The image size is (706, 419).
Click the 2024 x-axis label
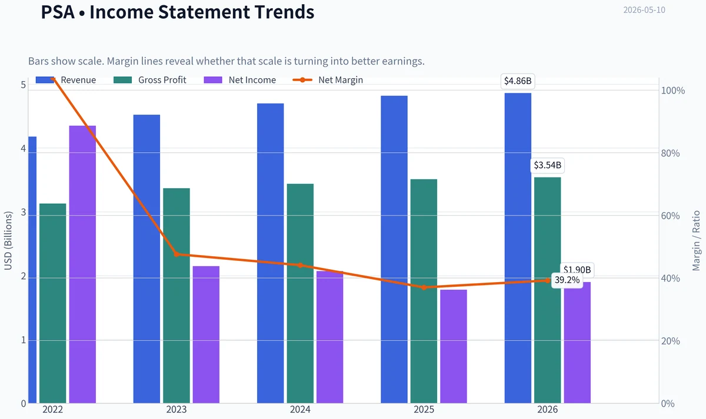click(x=300, y=410)
